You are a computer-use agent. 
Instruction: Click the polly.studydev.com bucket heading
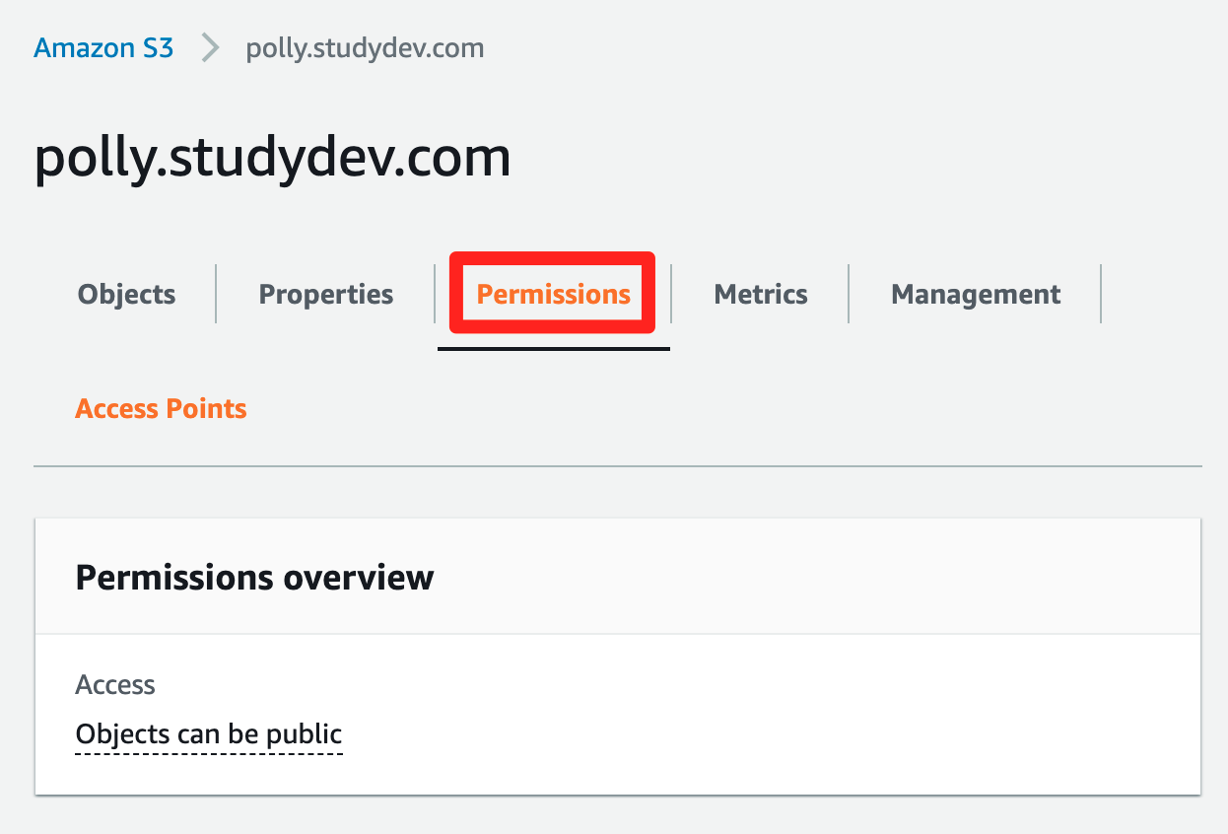click(x=273, y=158)
